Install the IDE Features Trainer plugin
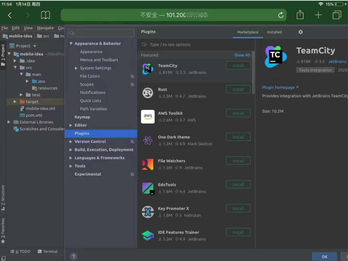 [x=238, y=232]
